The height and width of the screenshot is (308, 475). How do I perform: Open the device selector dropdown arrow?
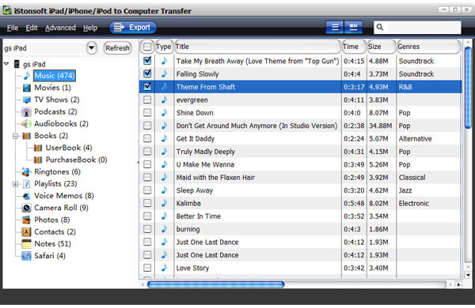[92, 47]
